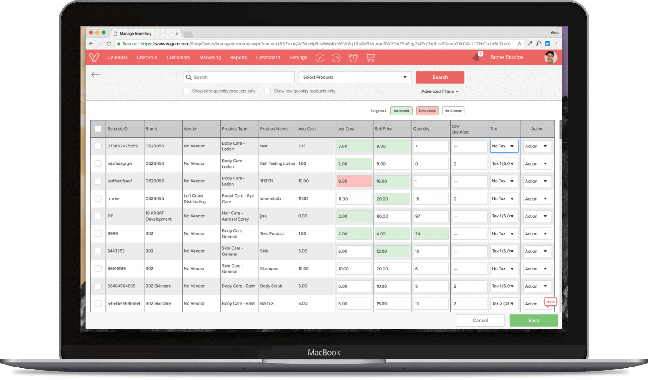Open the Tax dropdown for the test product

tap(504, 146)
